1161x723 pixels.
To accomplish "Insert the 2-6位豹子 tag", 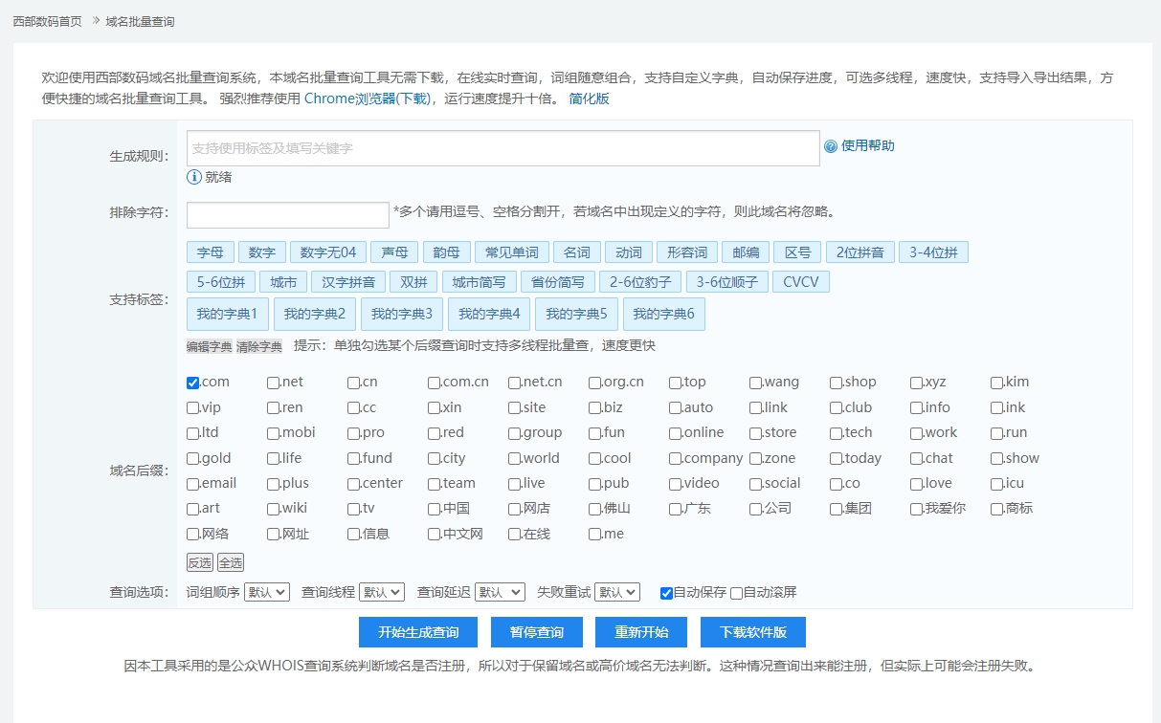I will point(641,282).
